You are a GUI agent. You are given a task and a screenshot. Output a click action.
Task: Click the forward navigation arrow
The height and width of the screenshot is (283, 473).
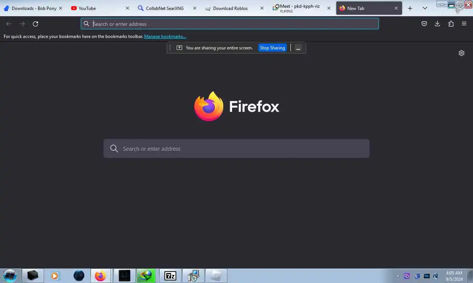22,24
